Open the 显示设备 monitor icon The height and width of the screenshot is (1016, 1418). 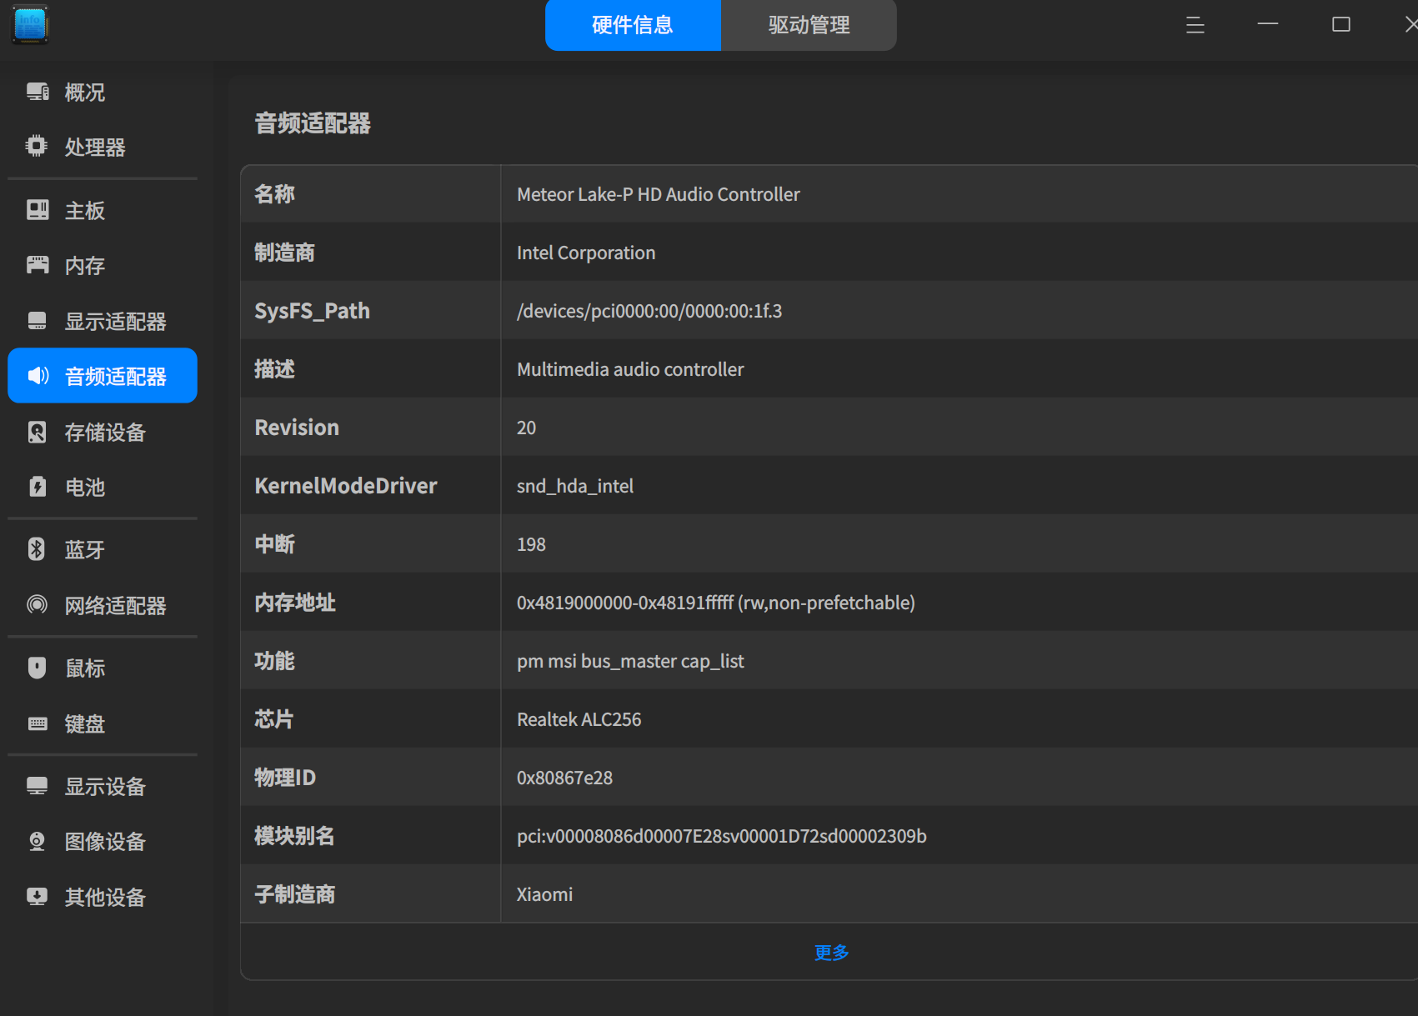pos(38,786)
